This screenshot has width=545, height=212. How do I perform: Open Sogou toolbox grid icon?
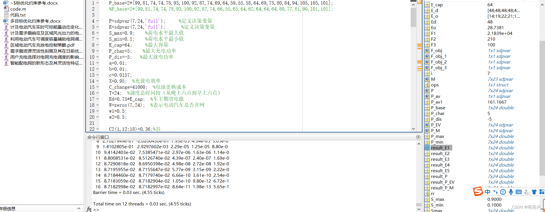(x=542, y=192)
